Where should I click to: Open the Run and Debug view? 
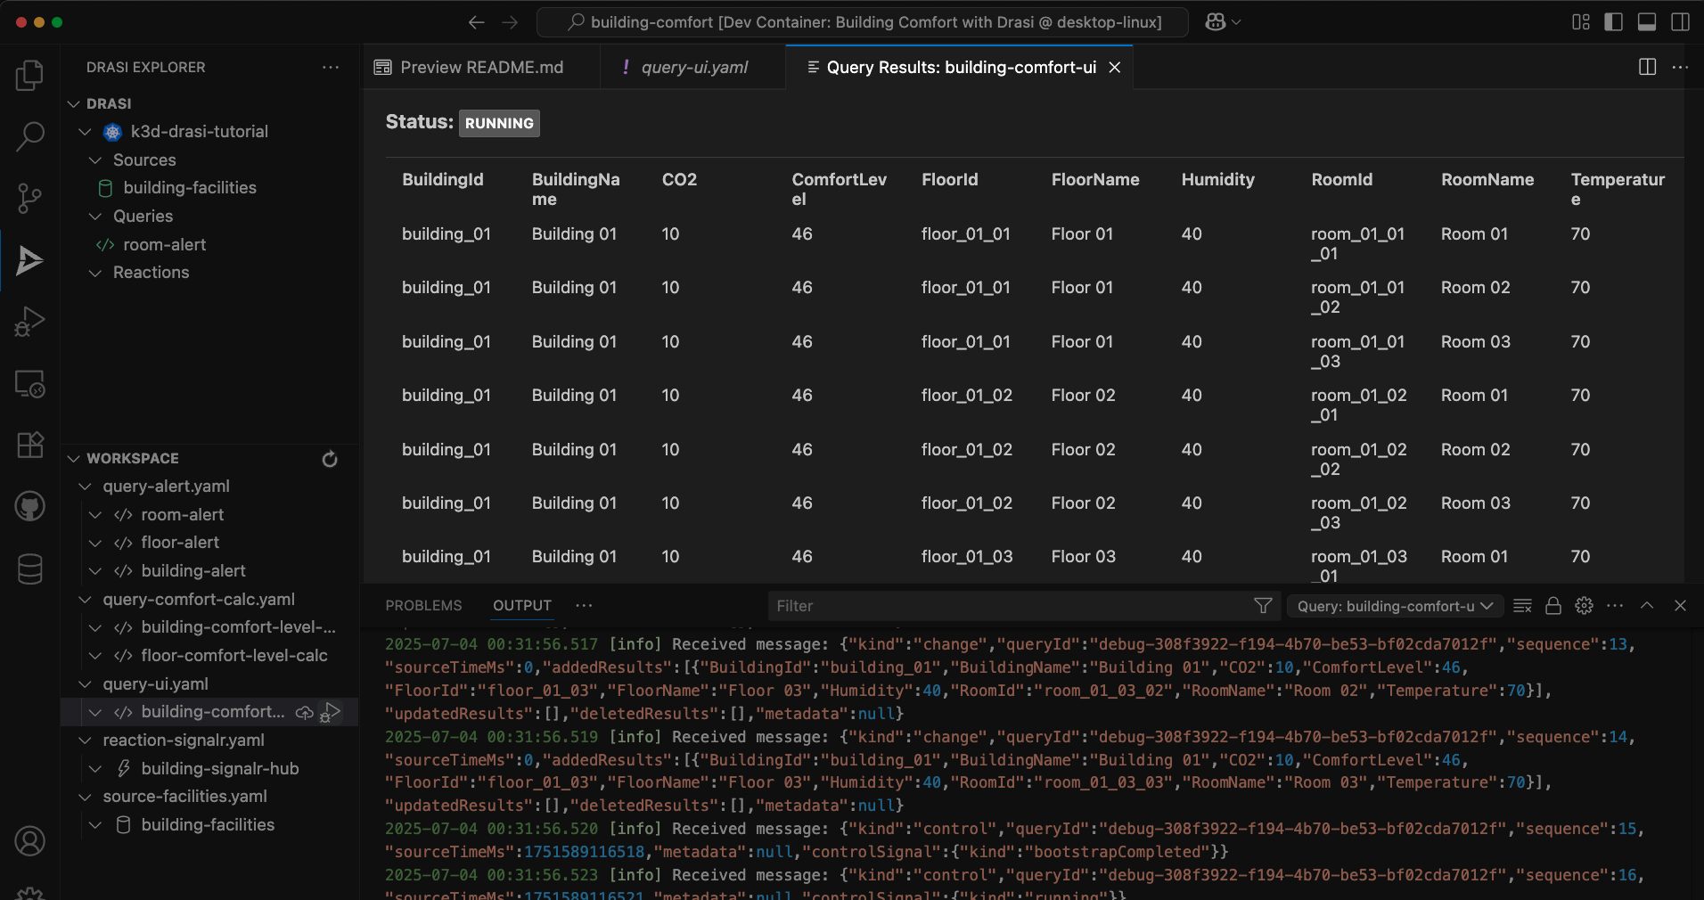coord(29,321)
